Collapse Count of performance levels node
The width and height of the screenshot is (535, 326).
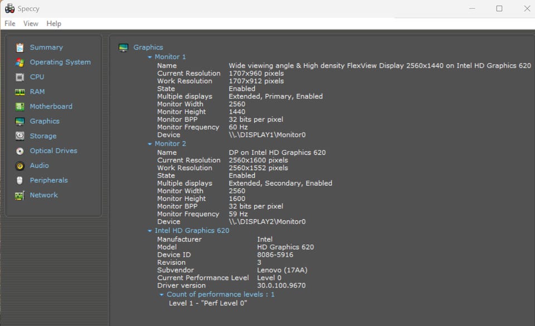coord(162,295)
